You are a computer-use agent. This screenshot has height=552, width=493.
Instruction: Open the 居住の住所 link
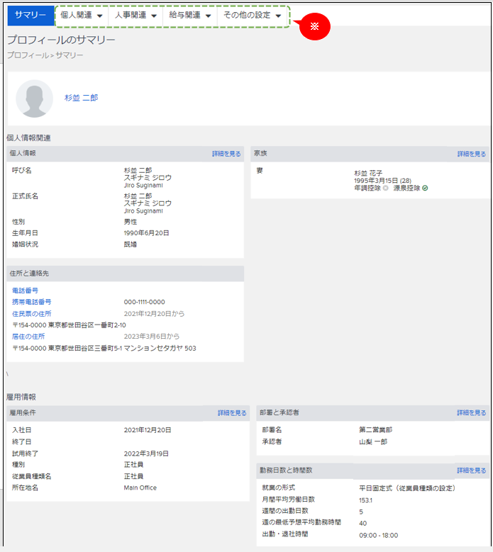click(30, 336)
